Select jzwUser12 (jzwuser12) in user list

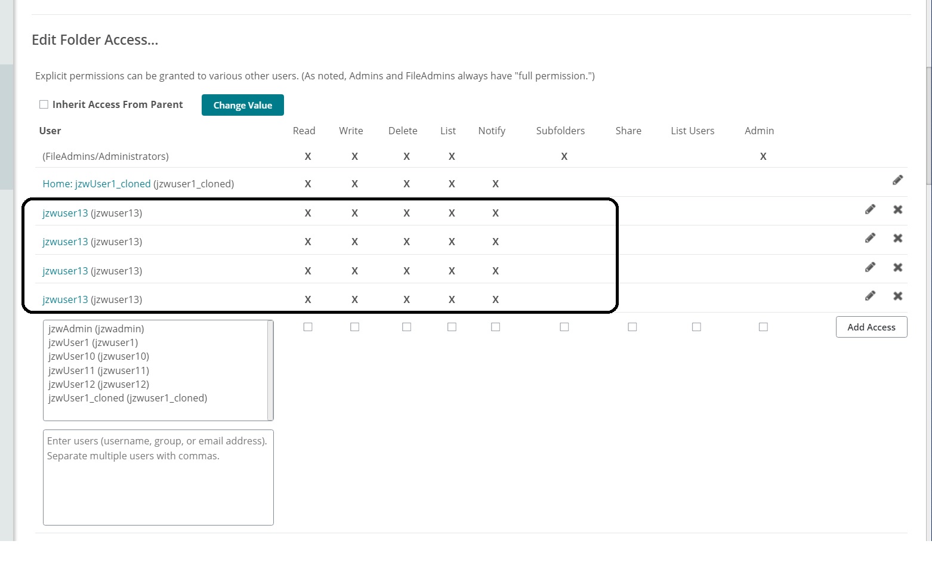(x=98, y=384)
